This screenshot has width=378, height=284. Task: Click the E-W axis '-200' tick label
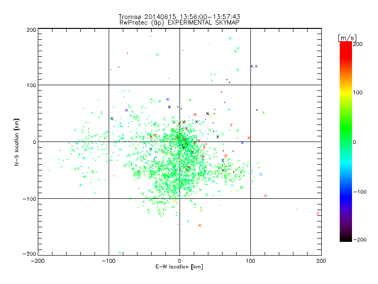[x=38, y=261]
